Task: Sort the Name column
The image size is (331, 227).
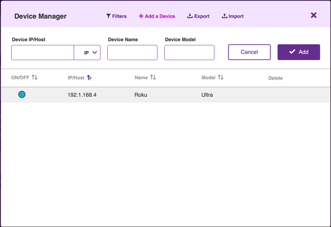Action: click(x=153, y=77)
